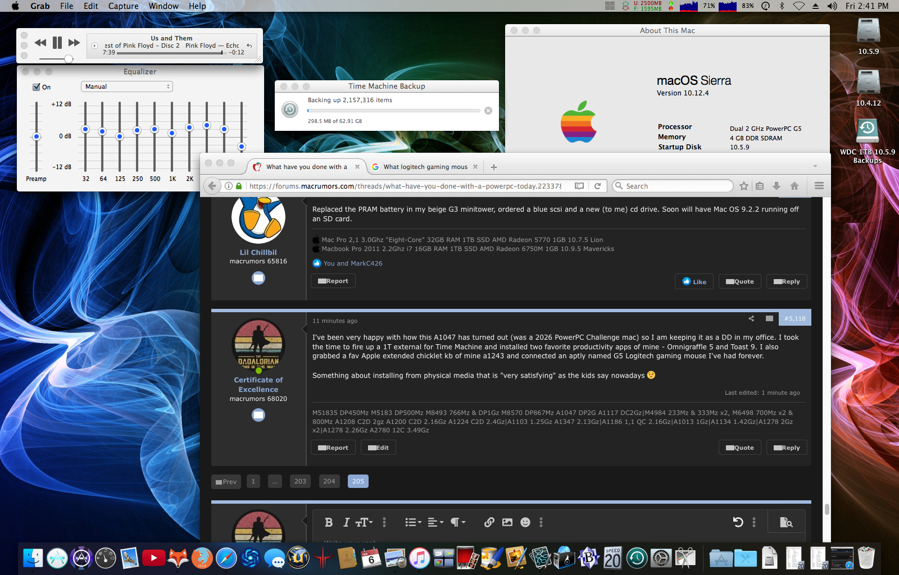Pause iTunes playback of Us and Them

(57, 43)
